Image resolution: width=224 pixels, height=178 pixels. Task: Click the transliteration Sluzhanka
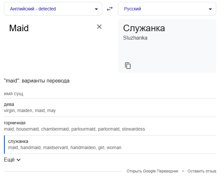135,38
